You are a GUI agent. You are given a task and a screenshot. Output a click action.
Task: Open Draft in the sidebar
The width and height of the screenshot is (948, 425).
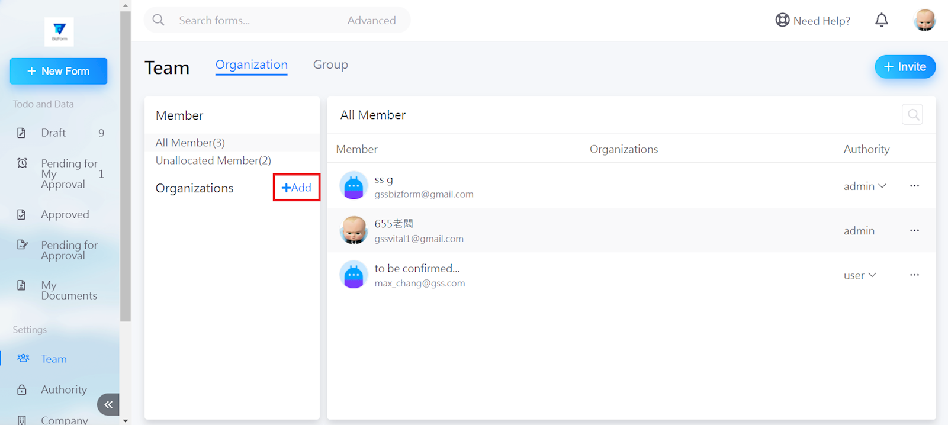click(x=53, y=133)
